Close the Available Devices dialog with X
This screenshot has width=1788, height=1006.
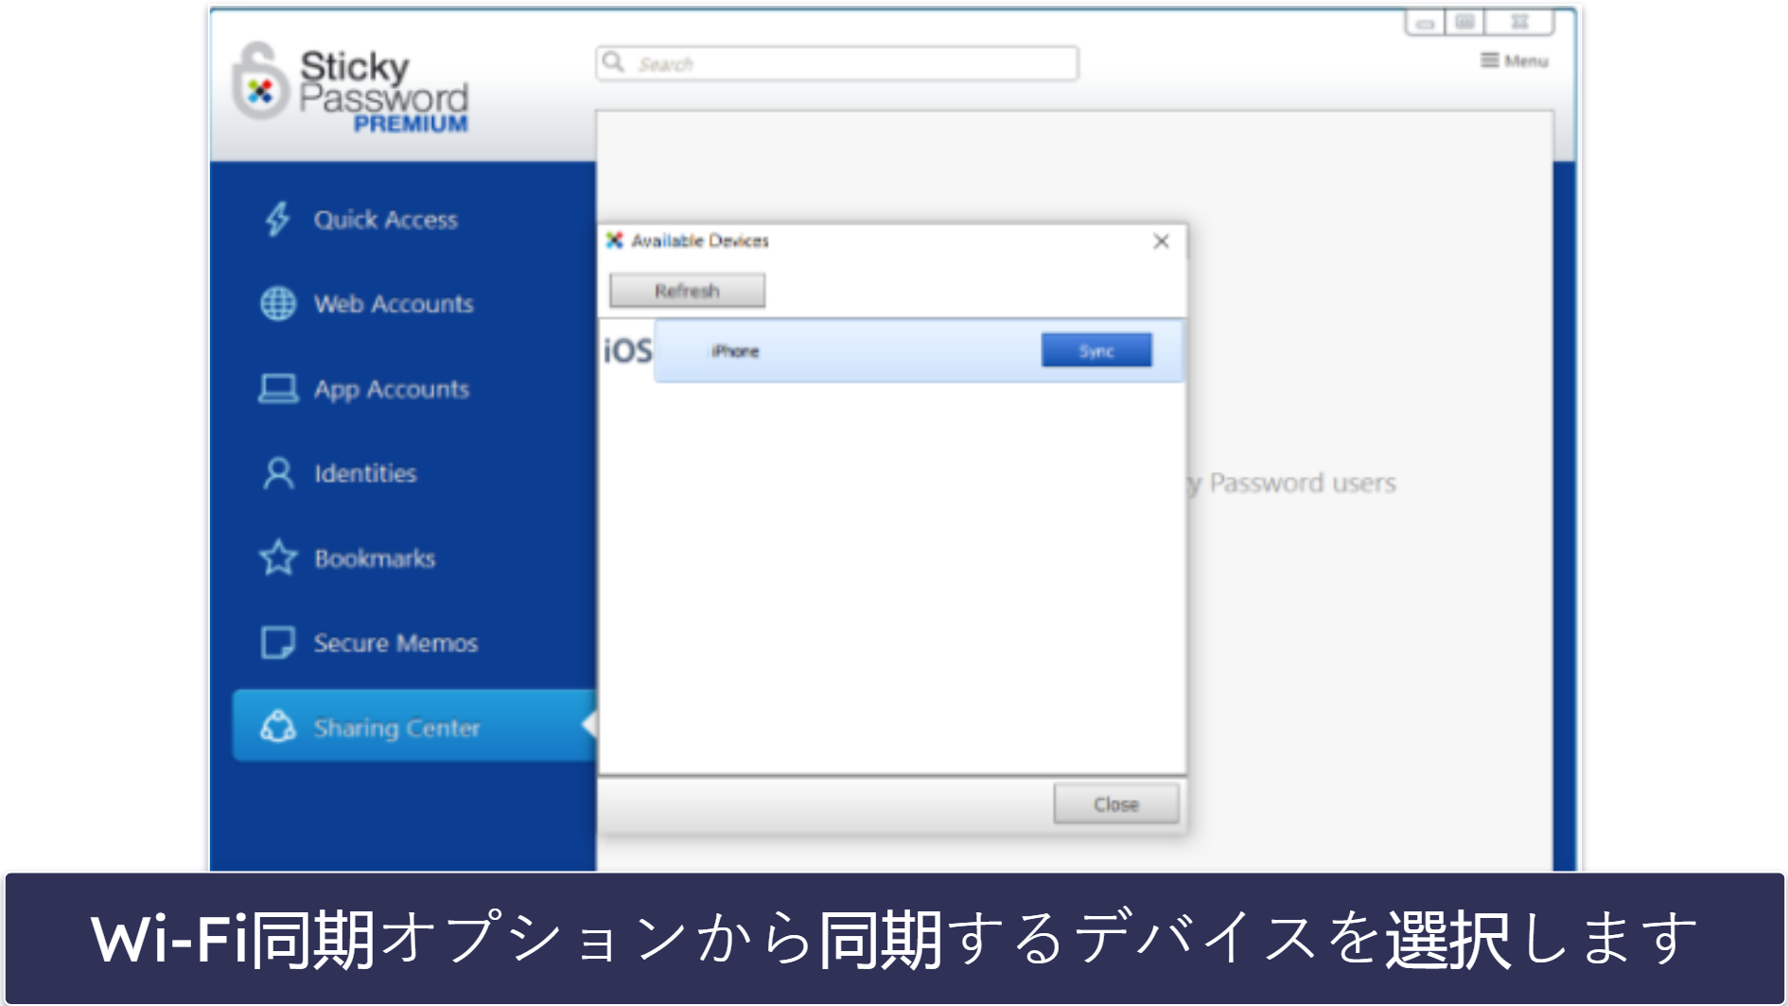click(1162, 241)
